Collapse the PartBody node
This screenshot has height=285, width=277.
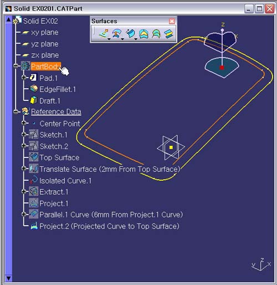click(x=16, y=65)
